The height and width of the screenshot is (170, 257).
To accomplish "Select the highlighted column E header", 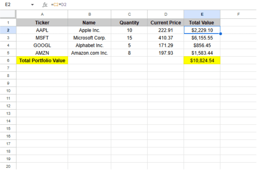I will (202, 14).
